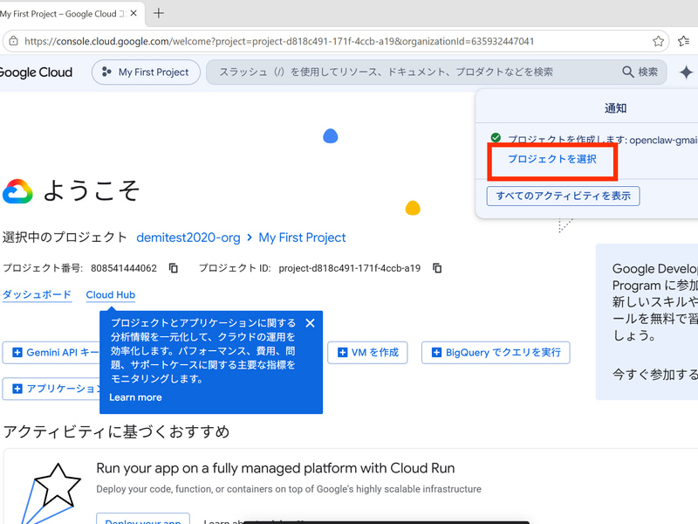Screen dimensions: 698x524
Task: Select the 通知 panel heading
Action: pyautogui.click(x=615, y=108)
